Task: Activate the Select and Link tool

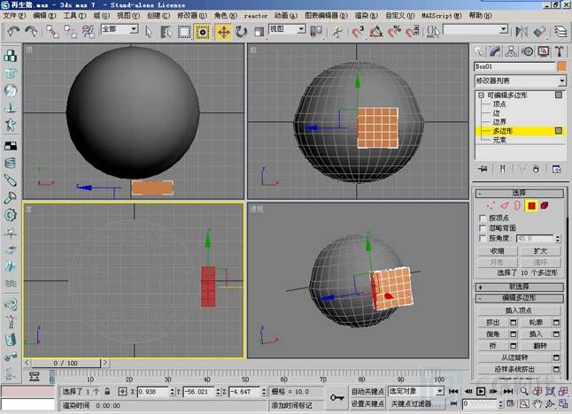Action: 53,32
